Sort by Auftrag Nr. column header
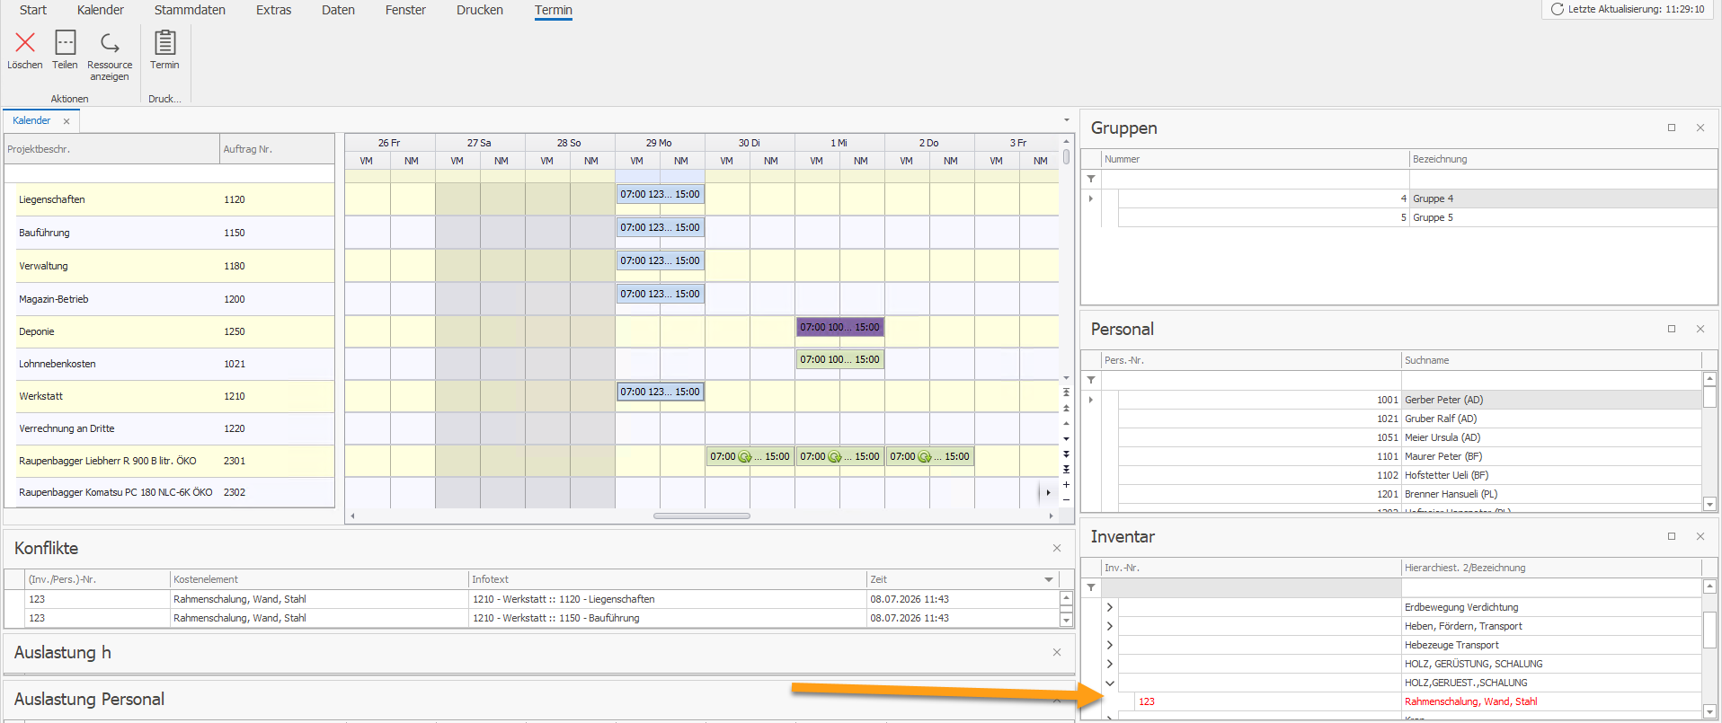Image resolution: width=1722 pixels, height=723 pixels. click(x=277, y=149)
